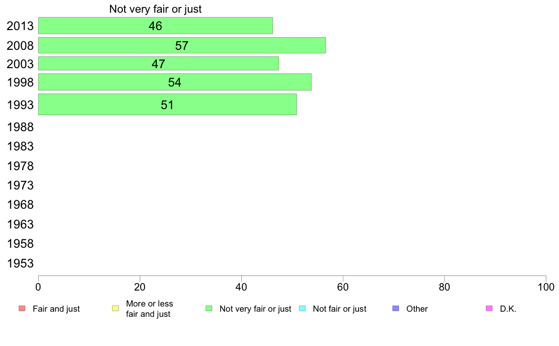This screenshot has height=346, width=559.
Task: Select the 1998 bar showing 54
Action: (175, 82)
